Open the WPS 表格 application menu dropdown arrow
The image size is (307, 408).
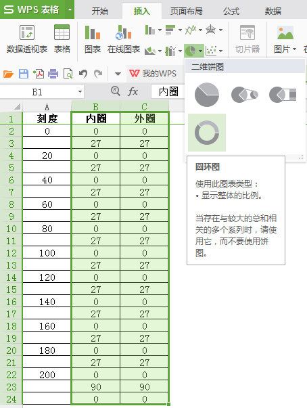coord(70,10)
